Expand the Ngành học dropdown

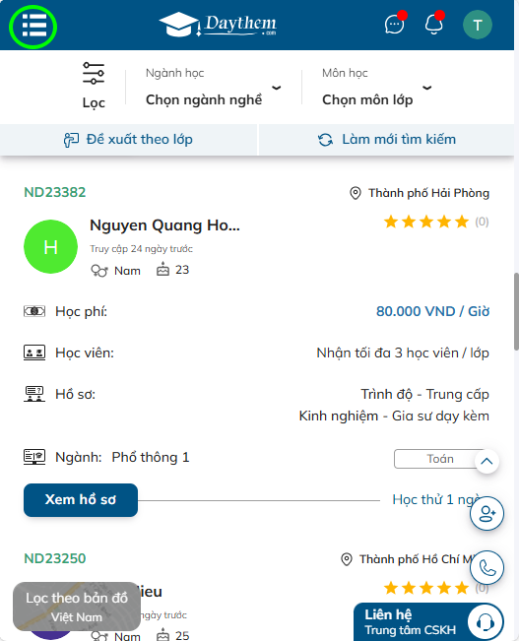(213, 88)
